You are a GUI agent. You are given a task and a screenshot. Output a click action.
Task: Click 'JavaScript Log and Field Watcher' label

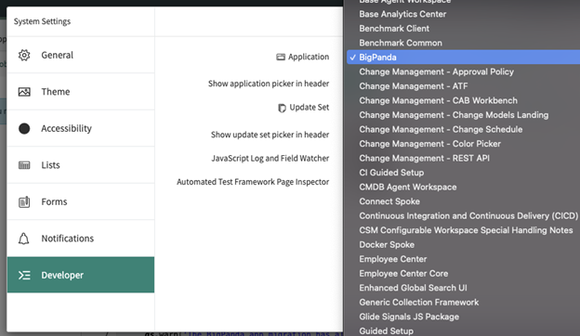[270, 159]
